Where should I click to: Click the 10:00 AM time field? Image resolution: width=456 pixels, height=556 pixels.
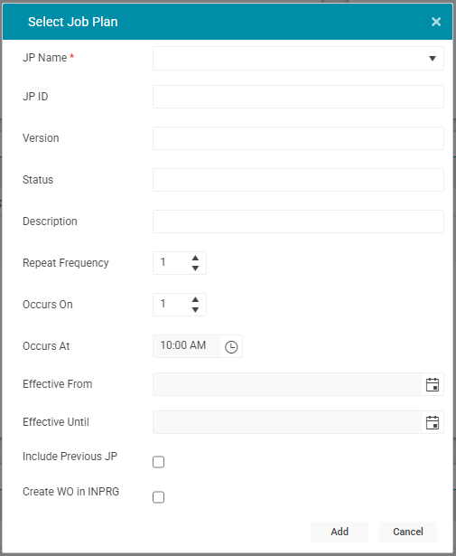point(187,345)
